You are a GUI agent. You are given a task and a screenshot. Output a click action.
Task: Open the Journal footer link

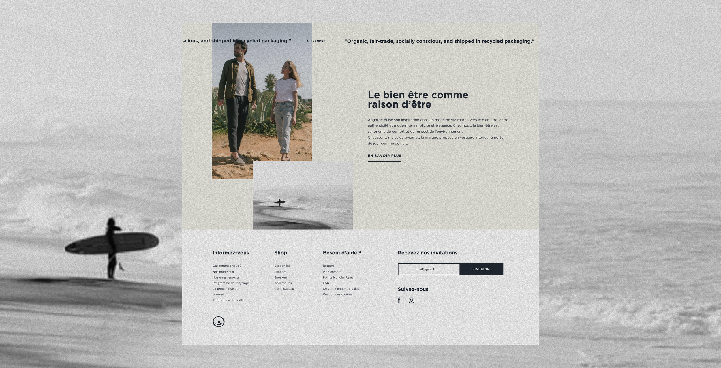(x=218, y=294)
